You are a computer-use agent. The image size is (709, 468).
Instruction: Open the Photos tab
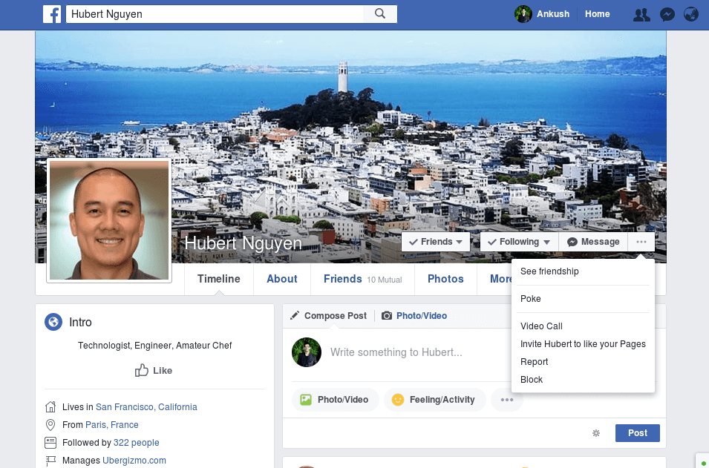[x=446, y=279]
